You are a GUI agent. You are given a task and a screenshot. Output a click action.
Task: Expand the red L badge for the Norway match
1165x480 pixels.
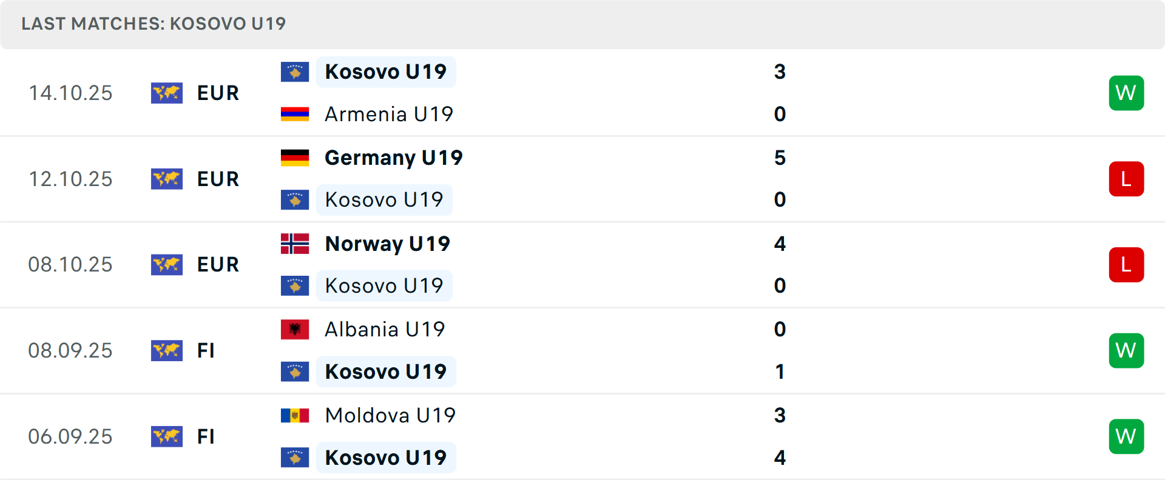[x=1126, y=265]
